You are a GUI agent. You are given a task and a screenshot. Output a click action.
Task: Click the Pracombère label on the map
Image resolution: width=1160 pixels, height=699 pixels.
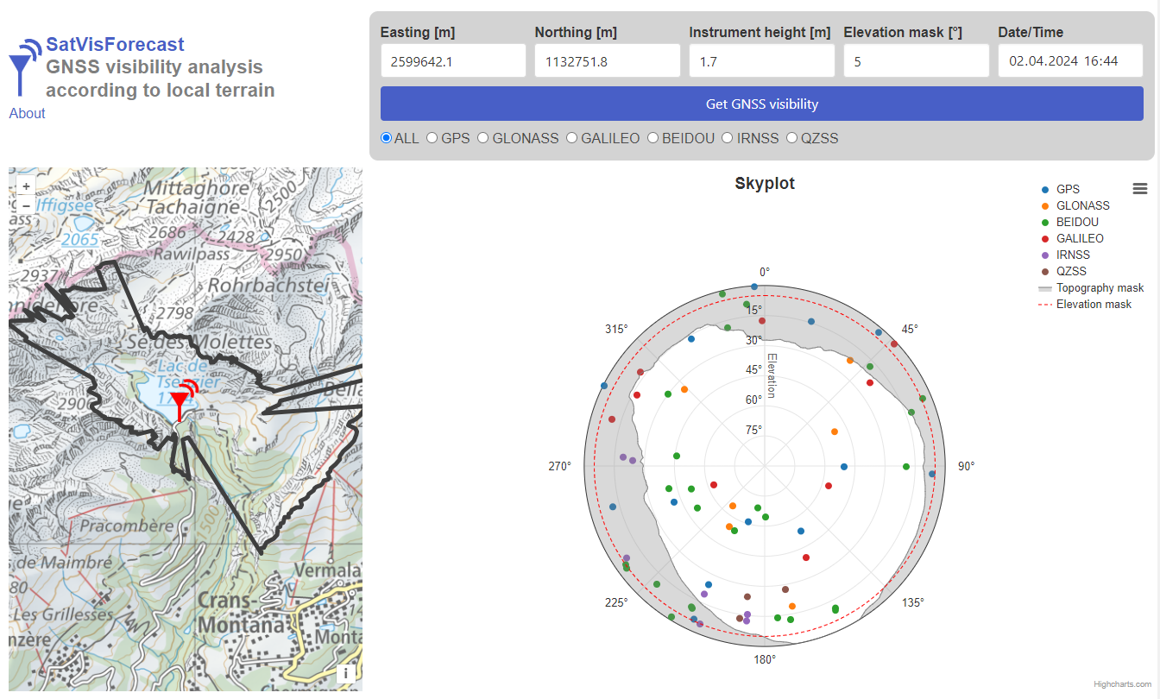pyautogui.click(x=126, y=525)
